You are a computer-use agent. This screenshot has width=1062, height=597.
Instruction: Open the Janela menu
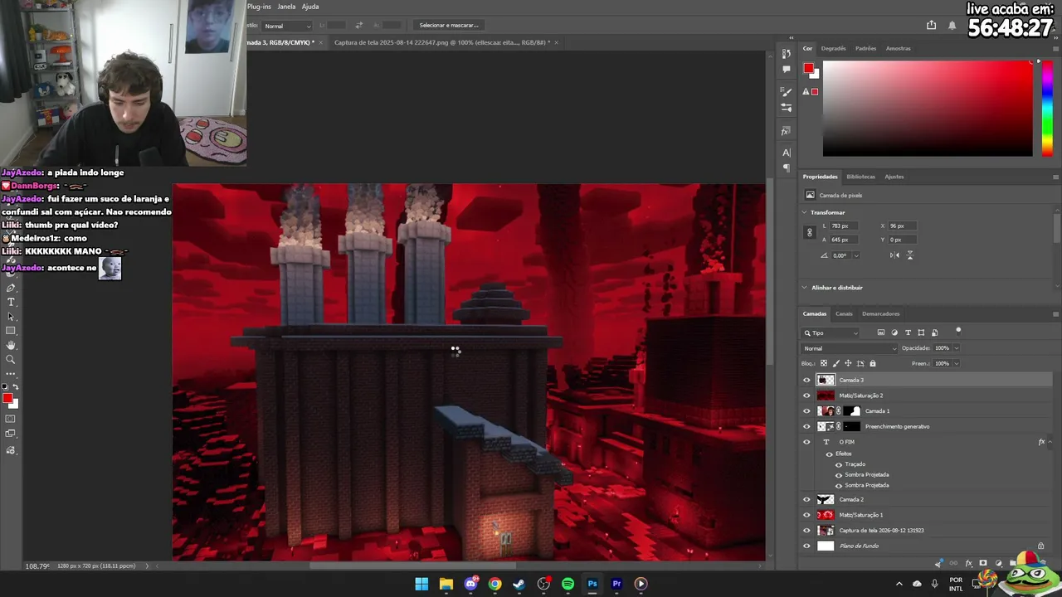tap(286, 7)
